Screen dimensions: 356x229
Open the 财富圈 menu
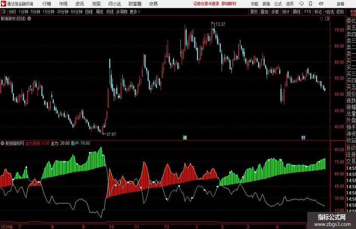pos(135,4)
